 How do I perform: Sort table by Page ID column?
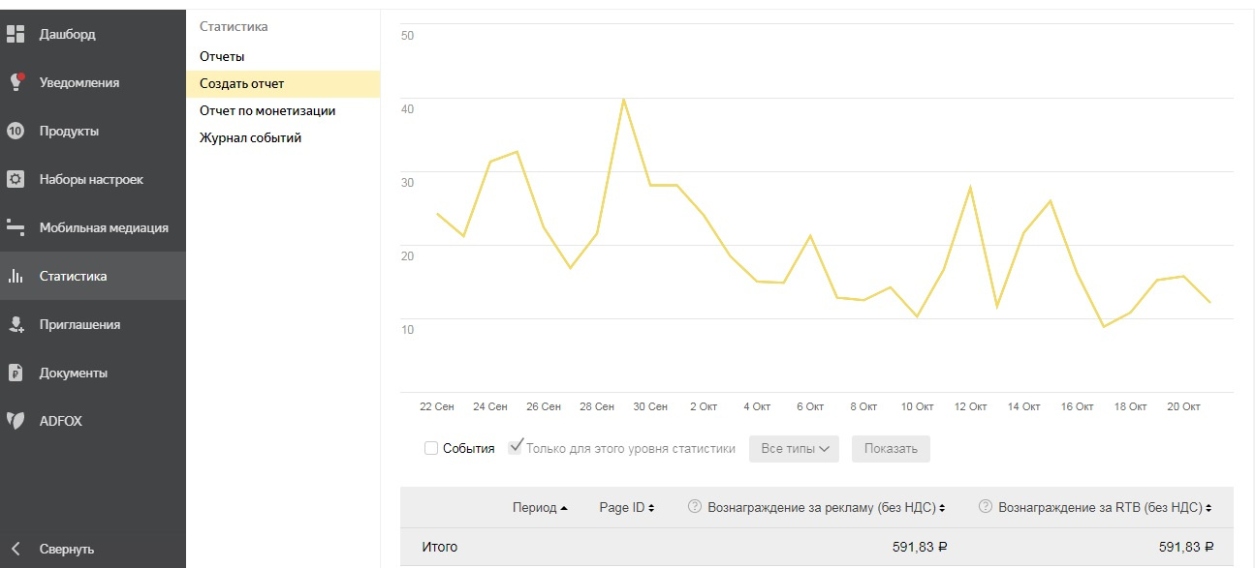[626, 507]
